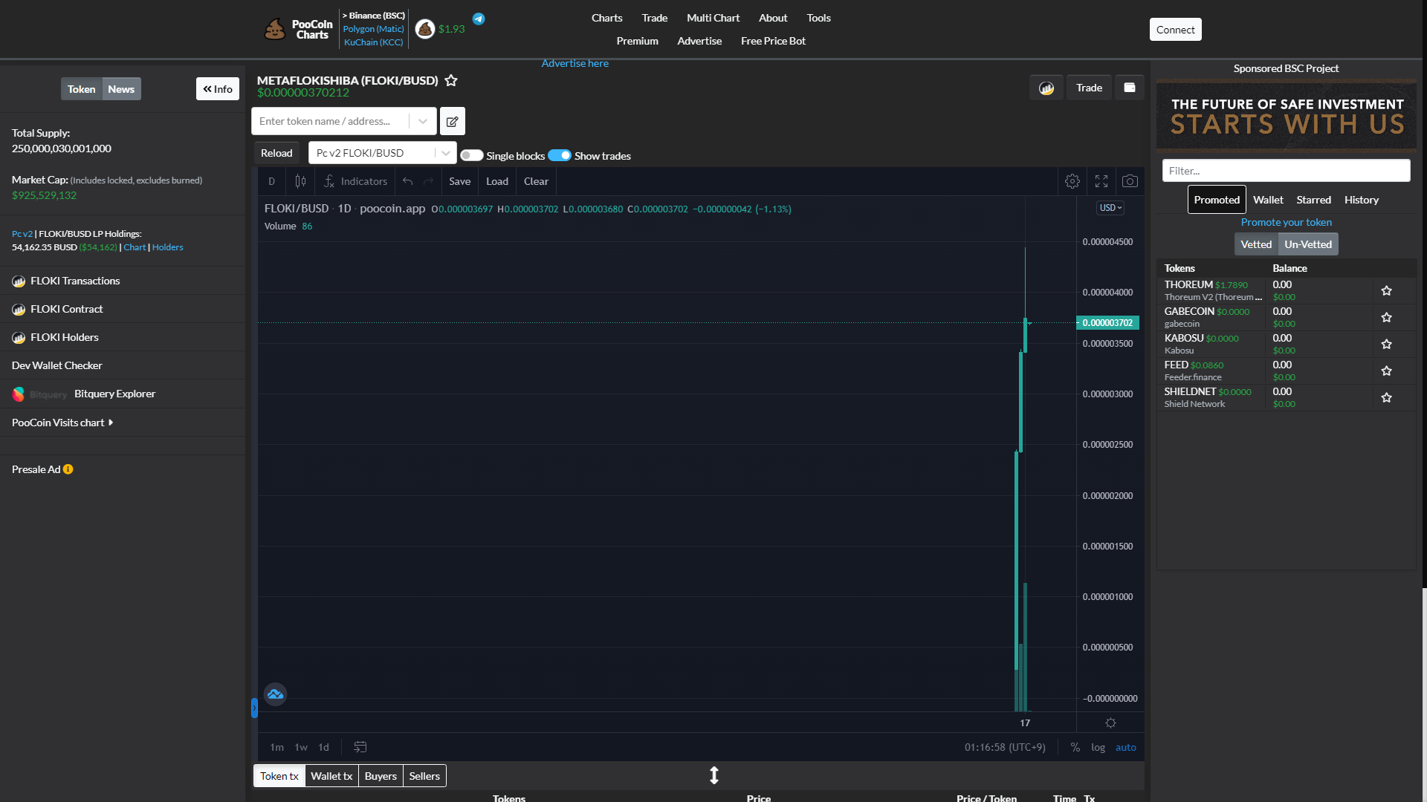The height and width of the screenshot is (802, 1427).
Task: Click the Connect wallet button
Action: [1175, 30]
